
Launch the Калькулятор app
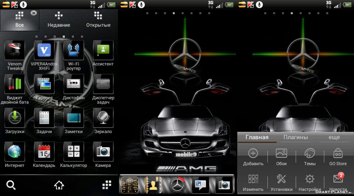pyautogui.click(x=73, y=151)
